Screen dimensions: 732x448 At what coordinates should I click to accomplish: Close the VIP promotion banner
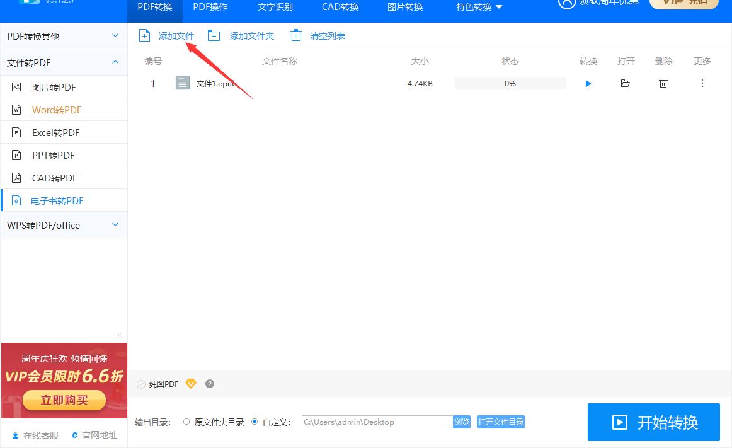120,335
